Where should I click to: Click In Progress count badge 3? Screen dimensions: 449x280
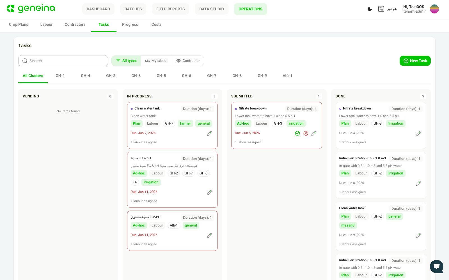point(214,96)
